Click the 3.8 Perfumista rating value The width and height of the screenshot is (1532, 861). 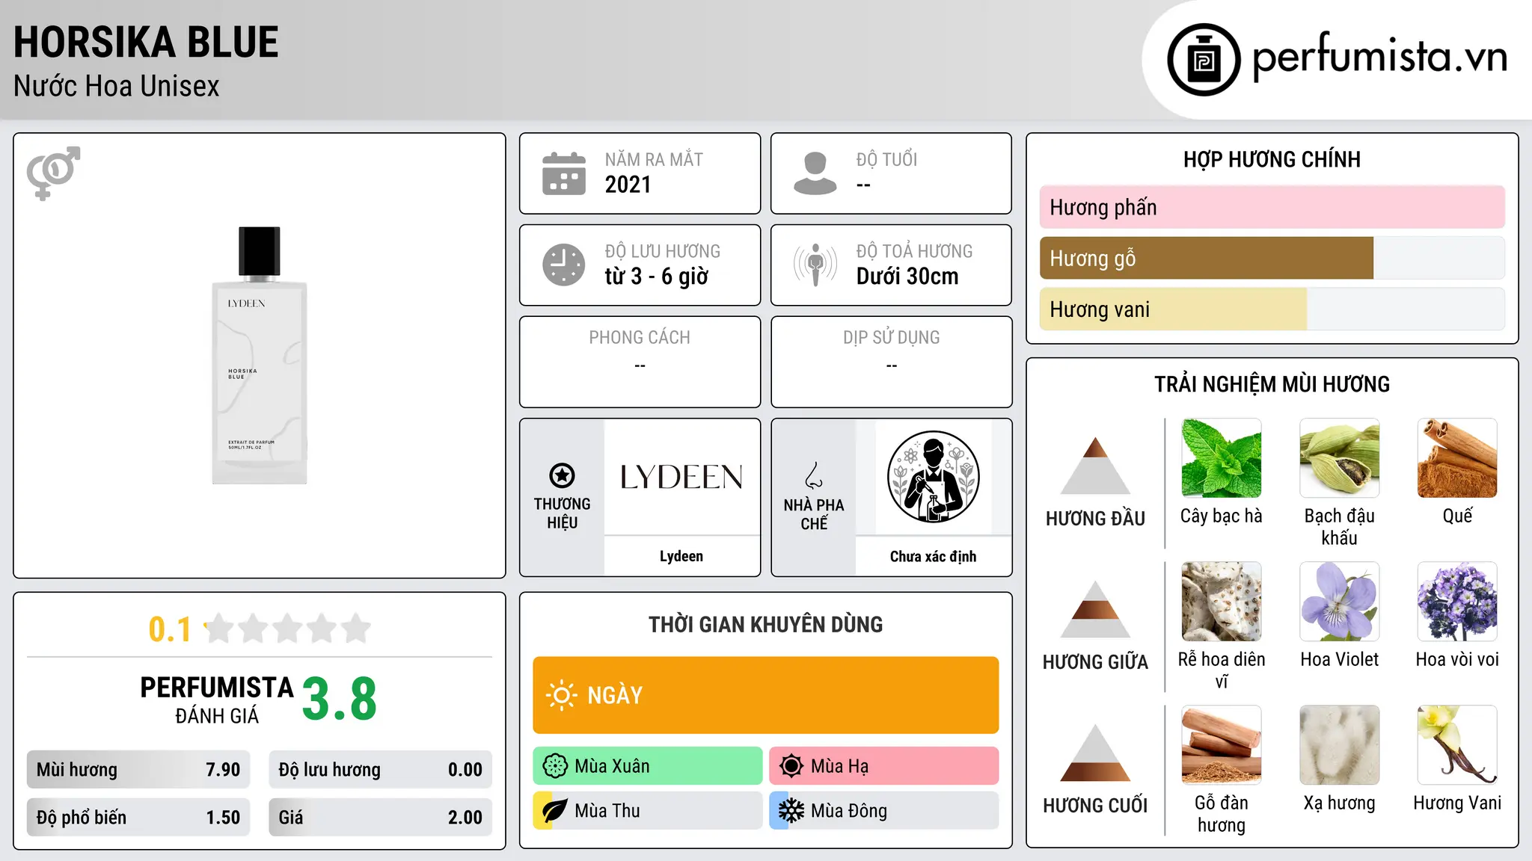(x=340, y=700)
